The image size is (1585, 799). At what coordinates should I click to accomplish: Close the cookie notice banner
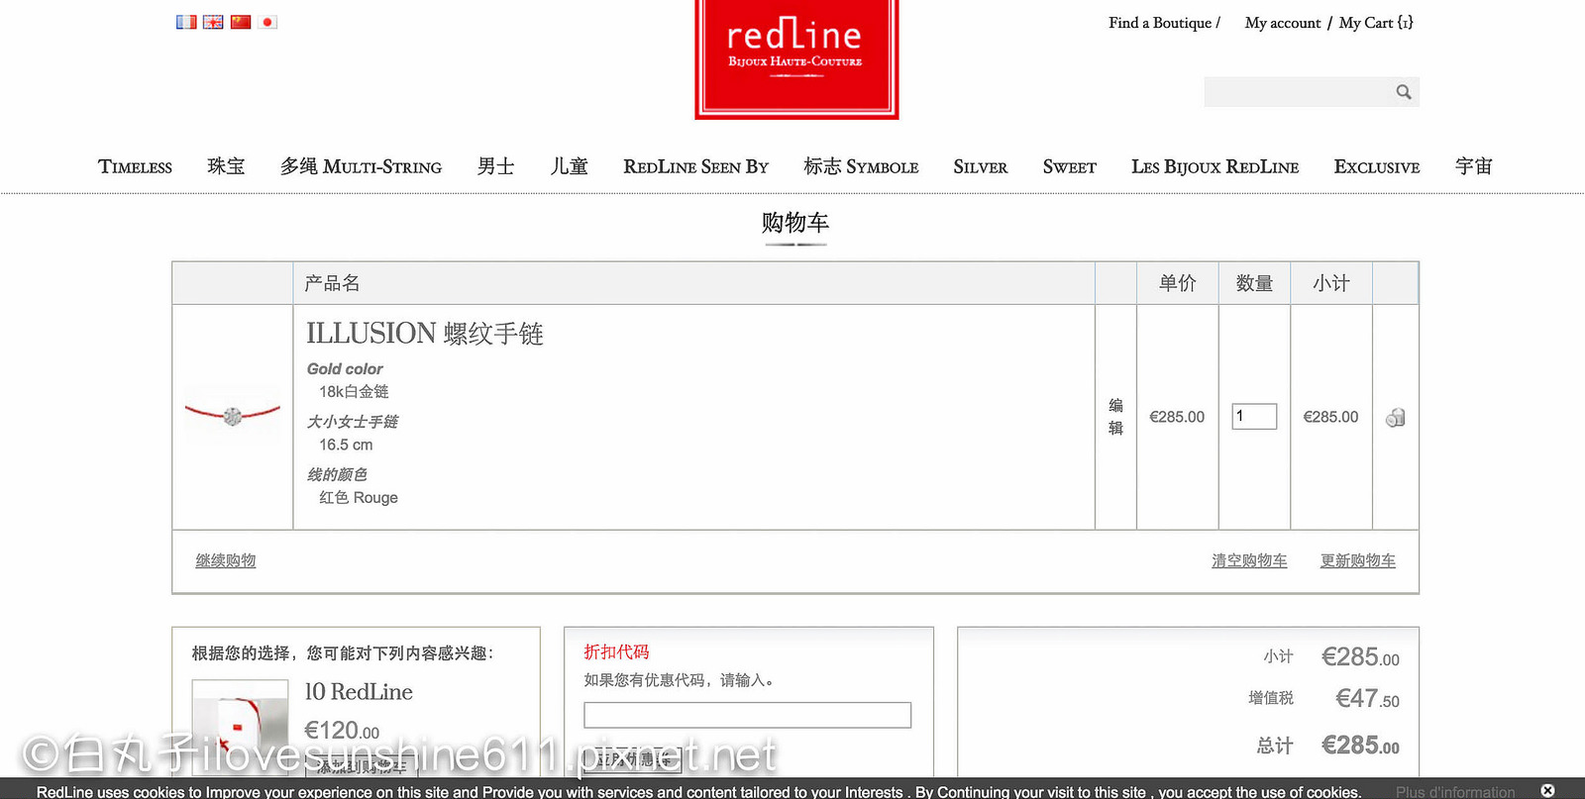(1547, 790)
